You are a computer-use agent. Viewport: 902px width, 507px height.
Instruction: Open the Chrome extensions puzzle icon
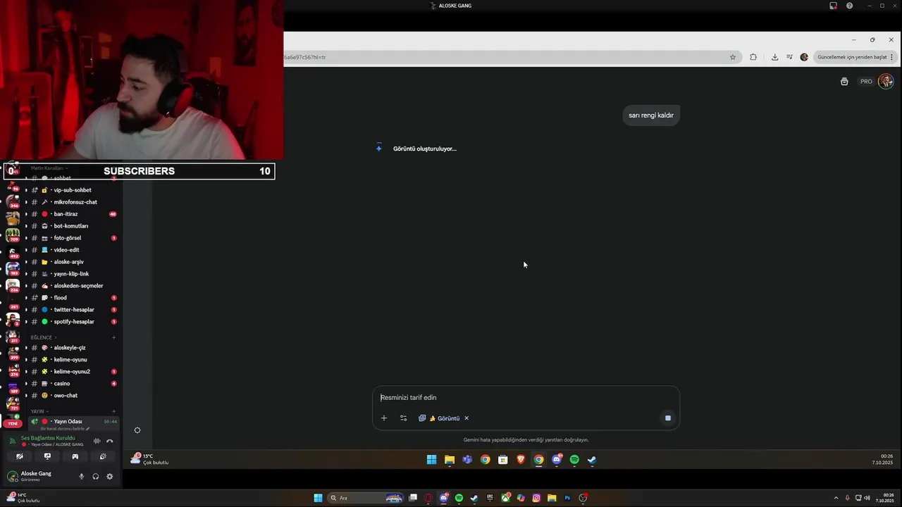point(753,57)
